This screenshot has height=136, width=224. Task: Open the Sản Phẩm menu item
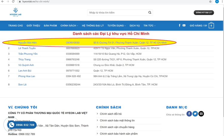tap(50, 26)
